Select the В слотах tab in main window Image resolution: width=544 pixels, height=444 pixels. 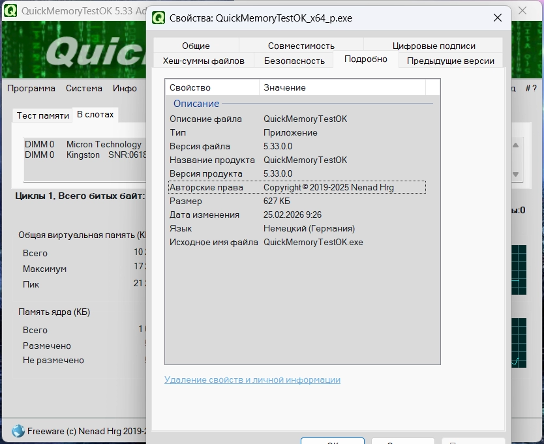pos(95,115)
